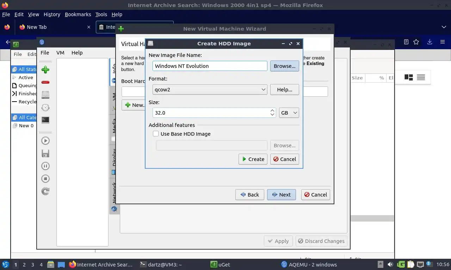
Task: Open file manager icon in taskbar
Action: tap(51, 264)
